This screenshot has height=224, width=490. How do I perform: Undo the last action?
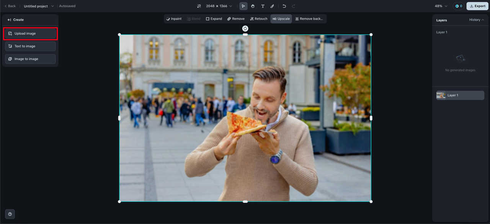tap(284, 6)
